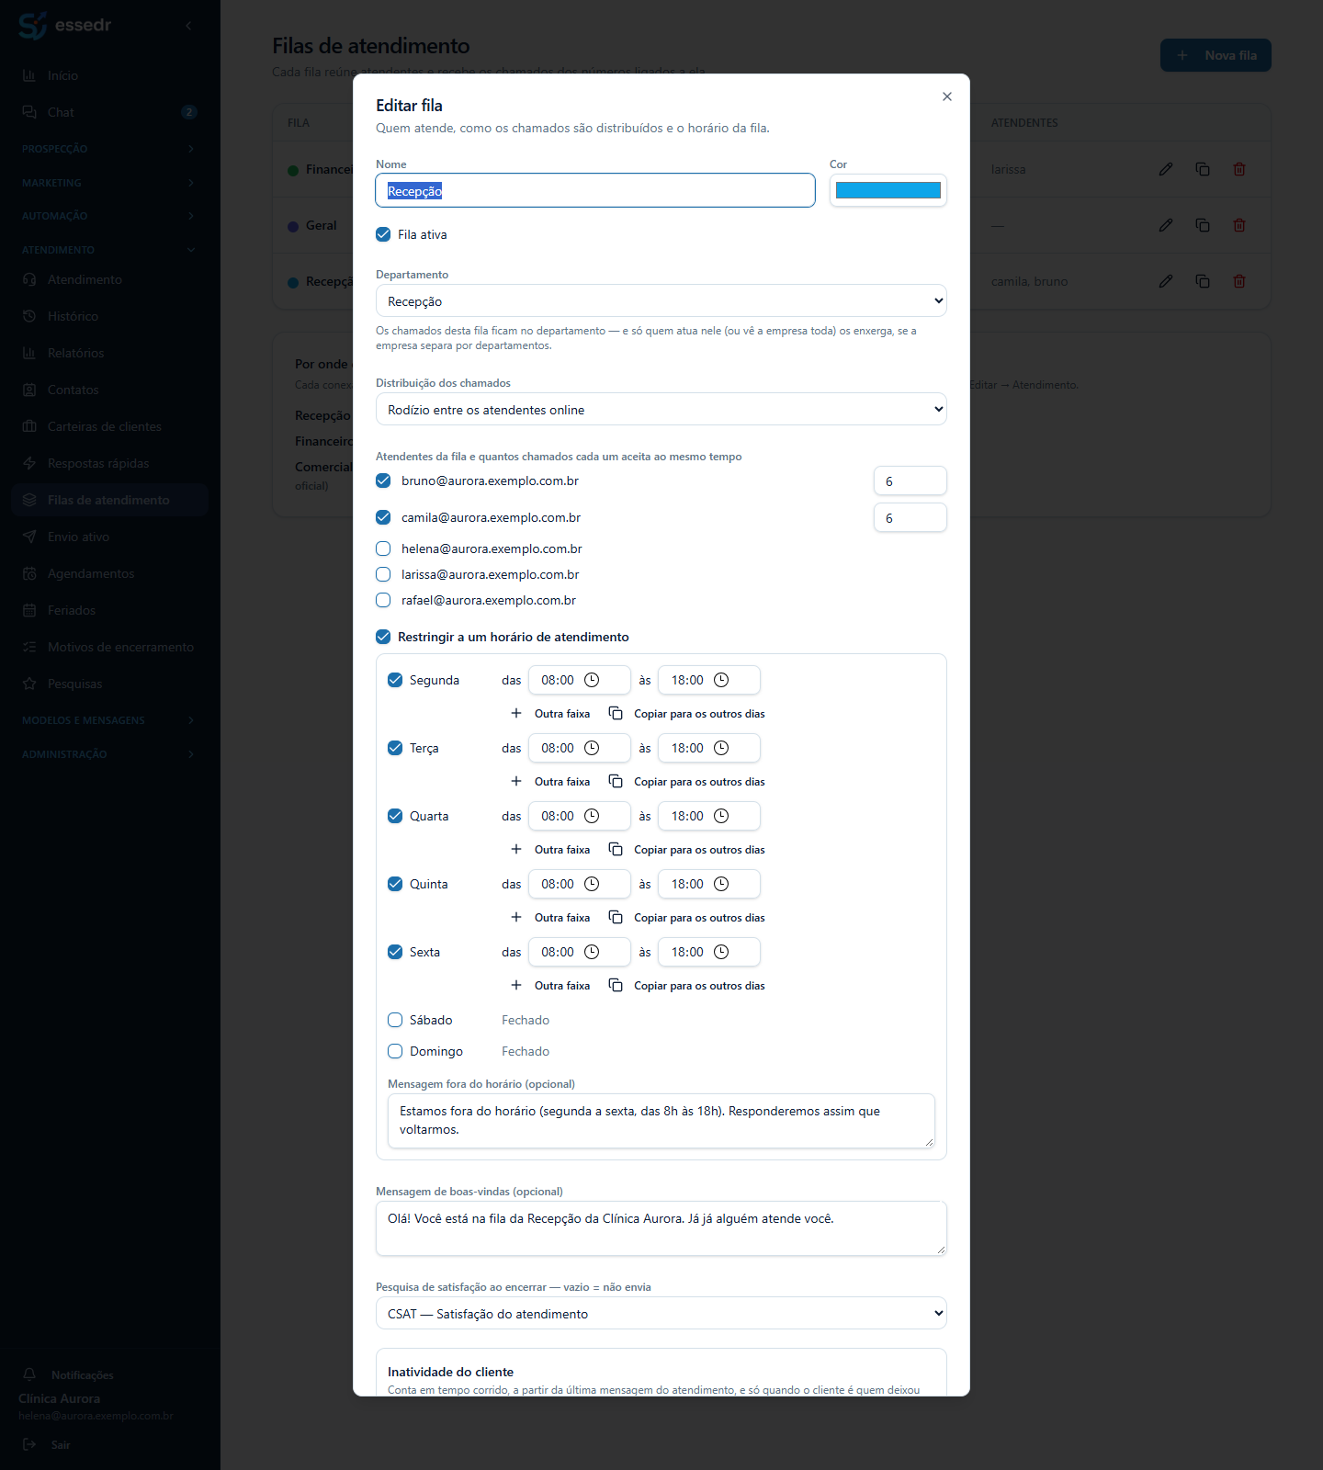Image resolution: width=1323 pixels, height=1470 pixels.
Task: Enable the Domingo day checkbox
Action: tap(395, 1051)
